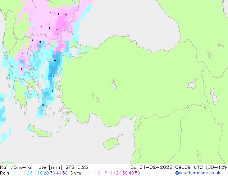Click the "Rain/Snowfall rate [mm]" title text
Image resolution: width=228 pixels, height=176 pixels.
31,167
